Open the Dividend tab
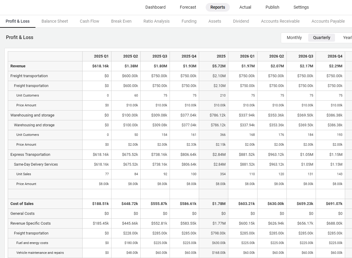This screenshot has width=352, height=258. pyautogui.click(x=241, y=21)
